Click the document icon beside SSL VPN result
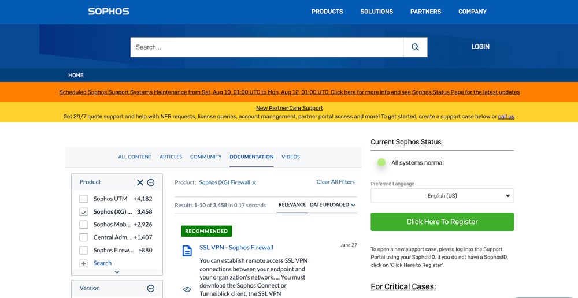Viewport: 578px width, 298px height. coord(187,251)
